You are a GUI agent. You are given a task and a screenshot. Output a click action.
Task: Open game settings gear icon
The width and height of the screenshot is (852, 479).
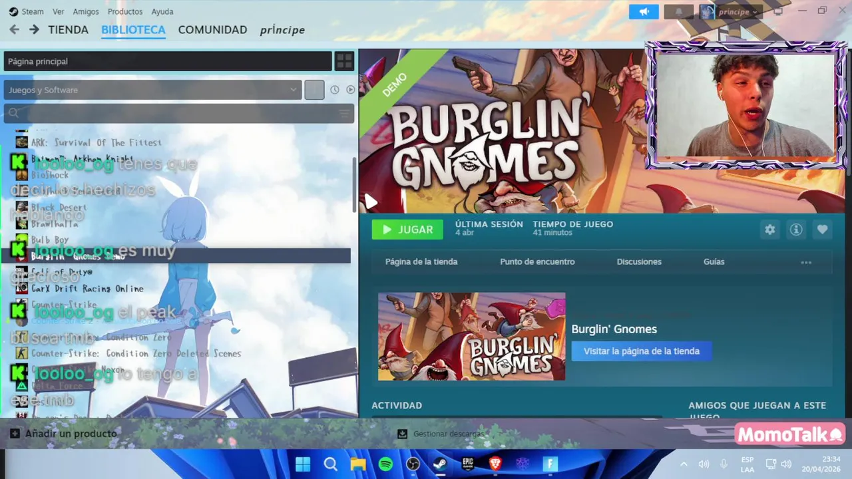[770, 230]
